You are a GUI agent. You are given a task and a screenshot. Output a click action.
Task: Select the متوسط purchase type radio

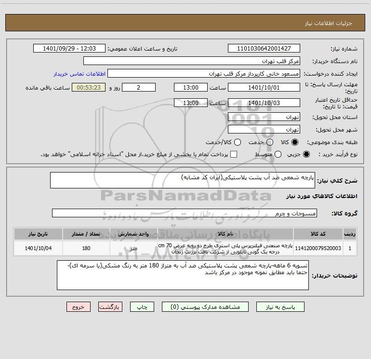click(278, 154)
